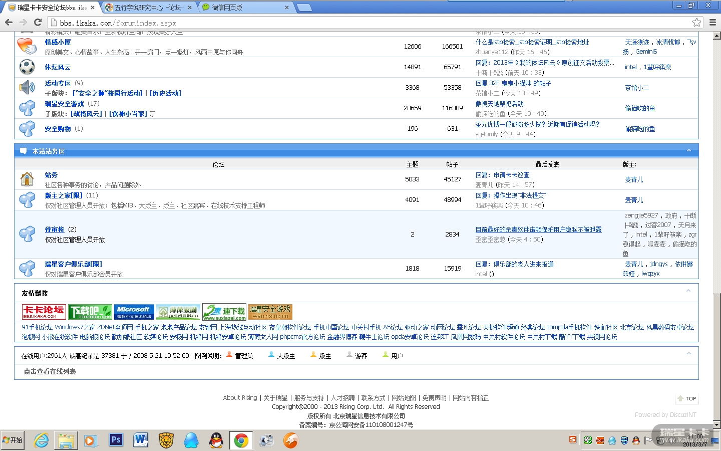This screenshot has height=451, width=721.
Task: Launch Photoshop from the taskbar
Action: (116, 440)
